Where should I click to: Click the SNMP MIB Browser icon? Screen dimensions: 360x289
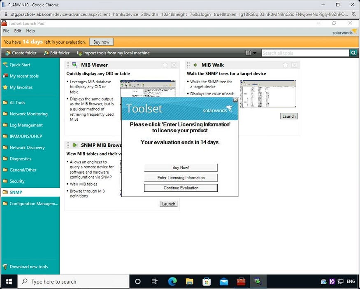click(74, 145)
